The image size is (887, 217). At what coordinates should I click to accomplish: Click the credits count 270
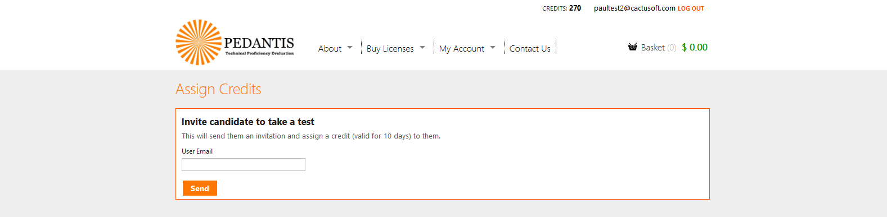[575, 8]
